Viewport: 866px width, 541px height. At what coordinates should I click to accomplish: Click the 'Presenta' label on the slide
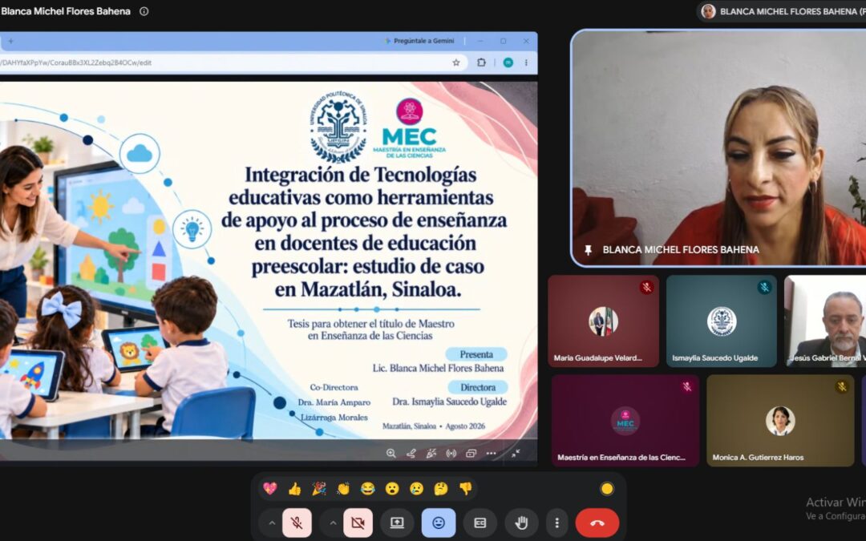tap(476, 354)
